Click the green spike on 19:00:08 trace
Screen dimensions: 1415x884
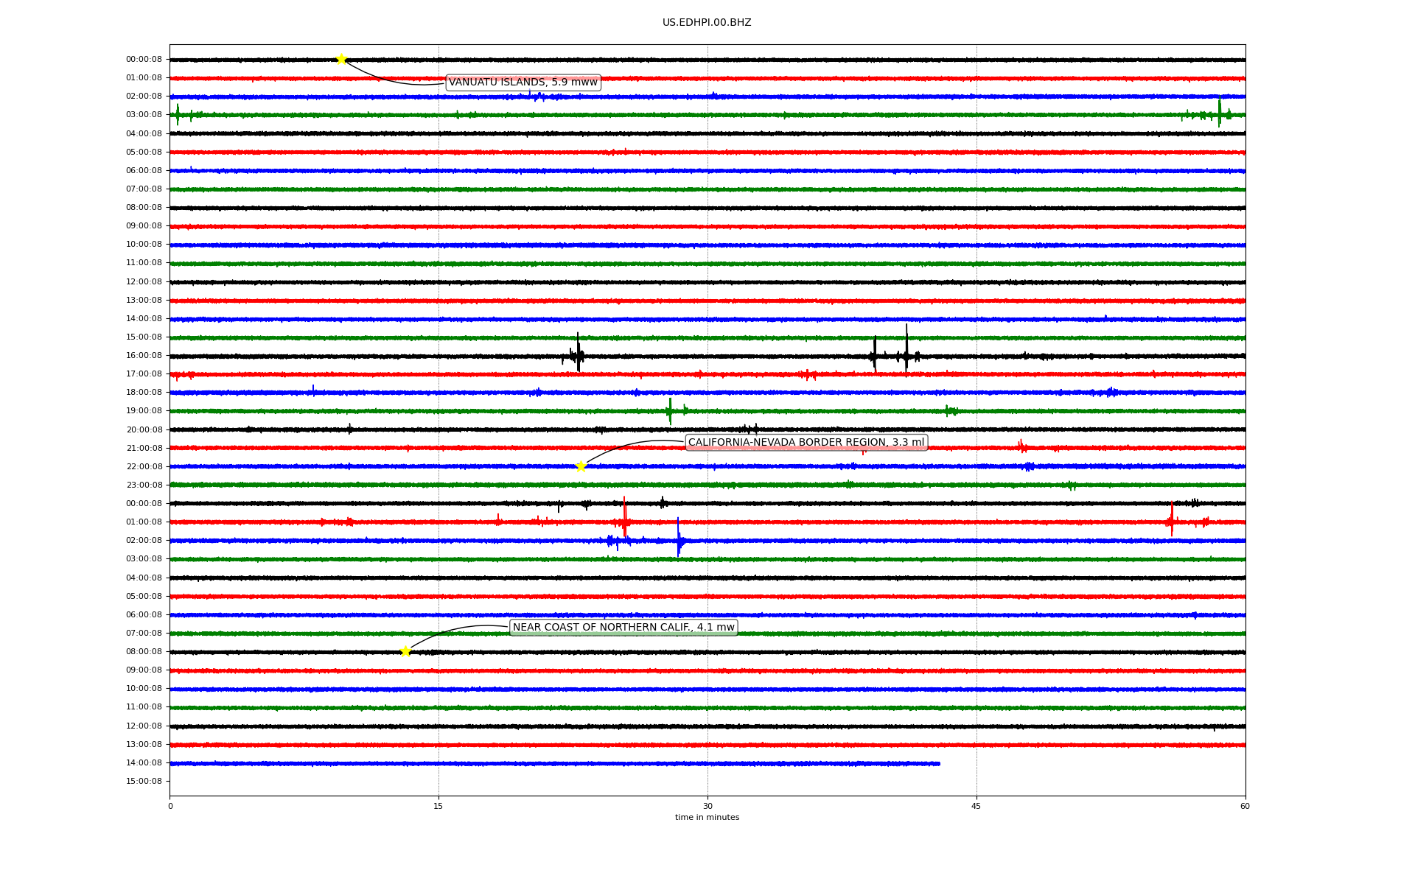pos(669,410)
